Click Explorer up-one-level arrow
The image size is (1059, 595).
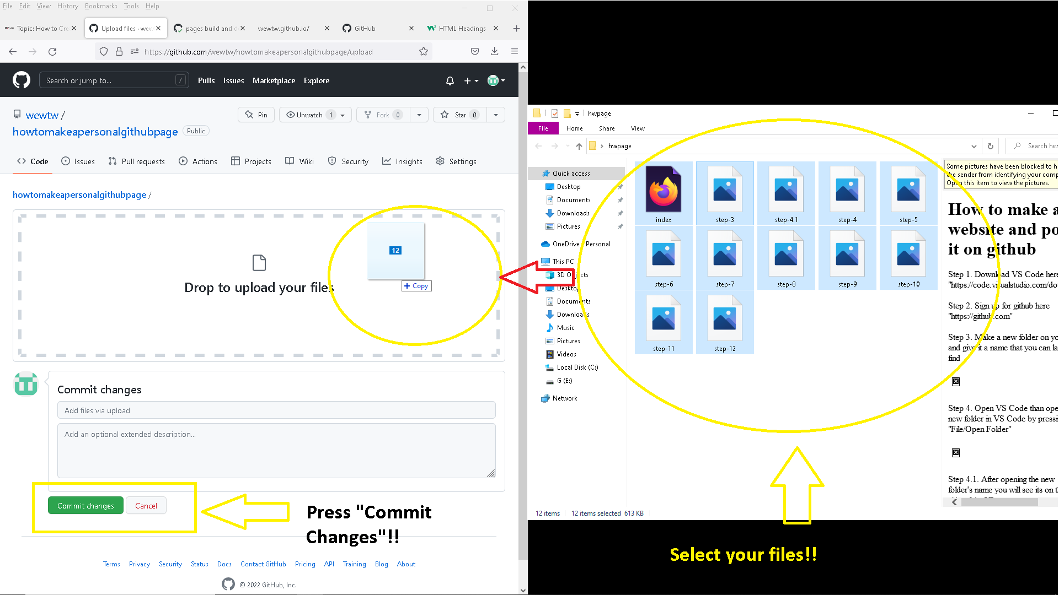(x=579, y=146)
